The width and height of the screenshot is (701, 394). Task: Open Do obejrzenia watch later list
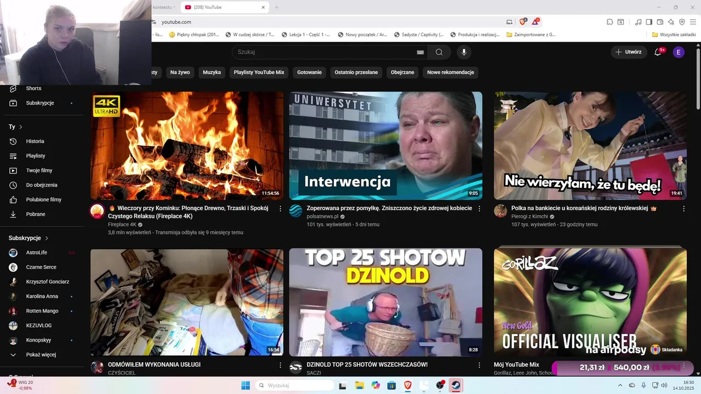(42, 185)
